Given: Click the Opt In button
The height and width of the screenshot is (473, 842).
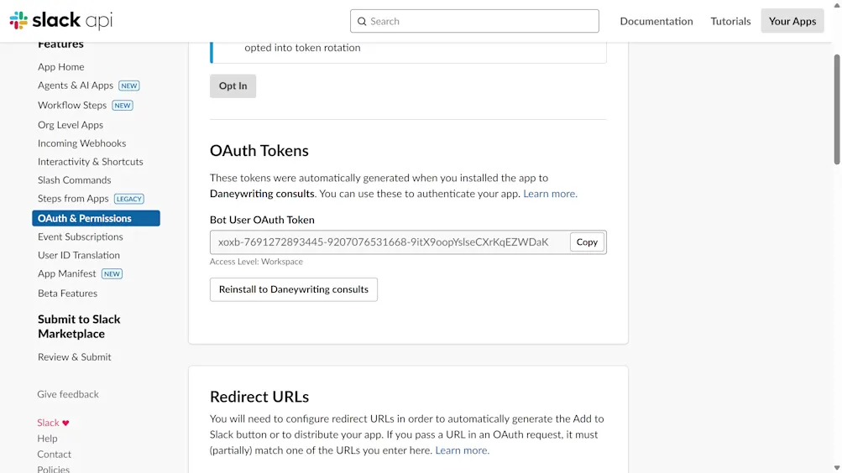Looking at the screenshot, I should click(233, 86).
